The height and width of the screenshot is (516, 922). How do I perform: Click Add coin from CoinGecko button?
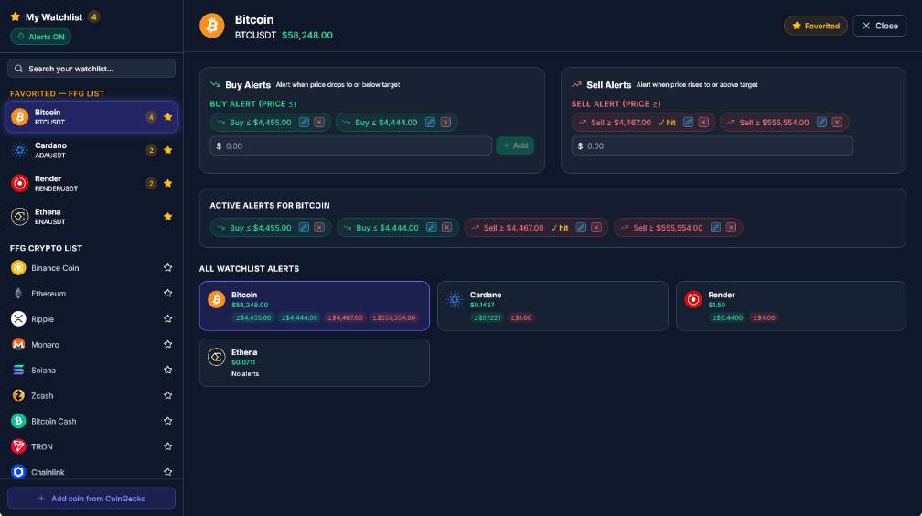click(x=91, y=499)
